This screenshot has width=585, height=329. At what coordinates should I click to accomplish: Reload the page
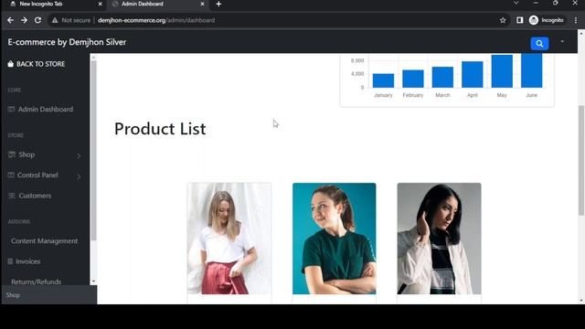[37, 20]
